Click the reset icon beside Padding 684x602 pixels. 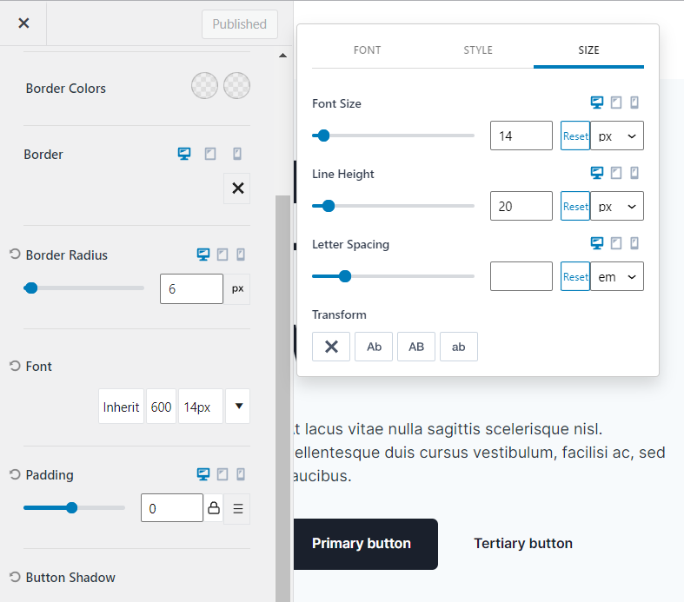[15, 474]
